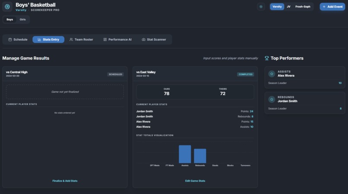Click the basketball app logo icon
348x194 pixels.
point(7,6)
